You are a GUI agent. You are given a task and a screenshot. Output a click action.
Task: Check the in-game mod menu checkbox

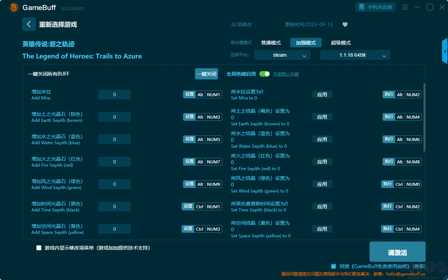[x=39, y=248]
